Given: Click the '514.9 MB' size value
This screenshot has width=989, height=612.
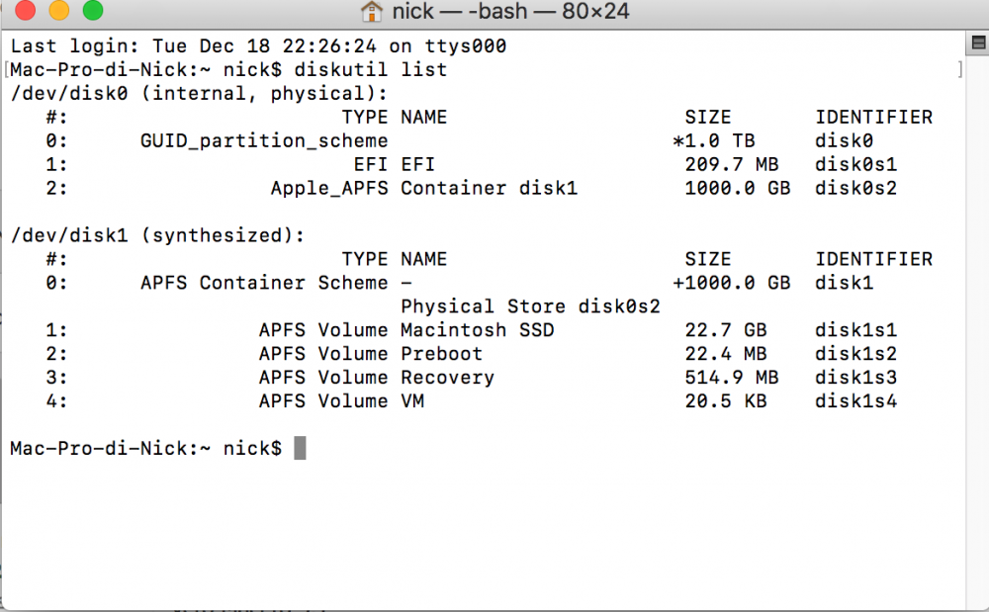Looking at the screenshot, I should (732, 377).
